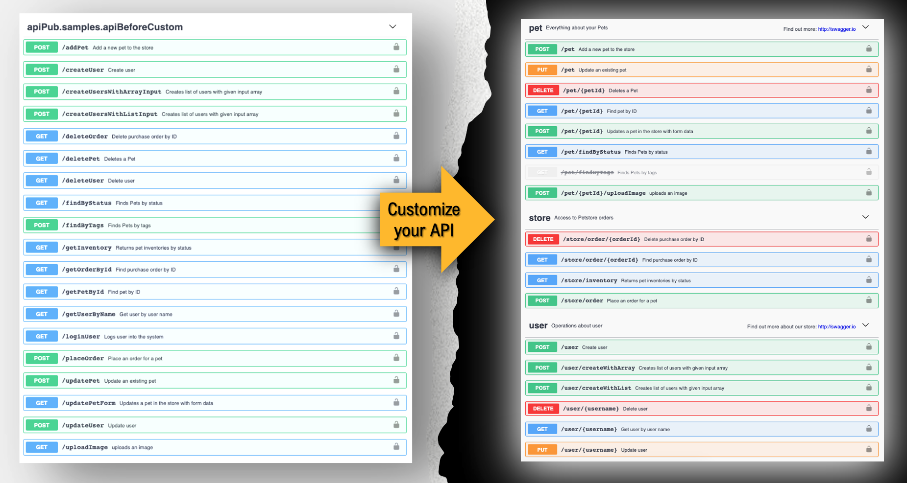Click the DELETE button for /store/order/{orderId}
The width and height of the screenshot is (907, 483).
tap(543, 239)
